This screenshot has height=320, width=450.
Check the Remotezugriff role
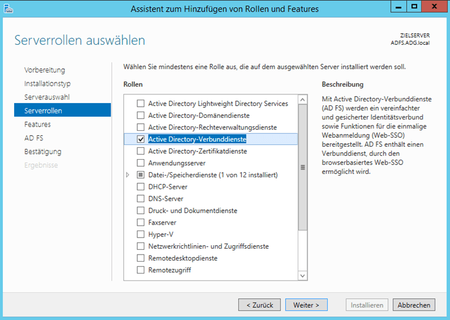click(141, 270)
